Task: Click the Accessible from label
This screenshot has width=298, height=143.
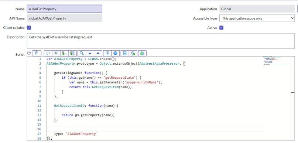Action: (x=205, y=18)
